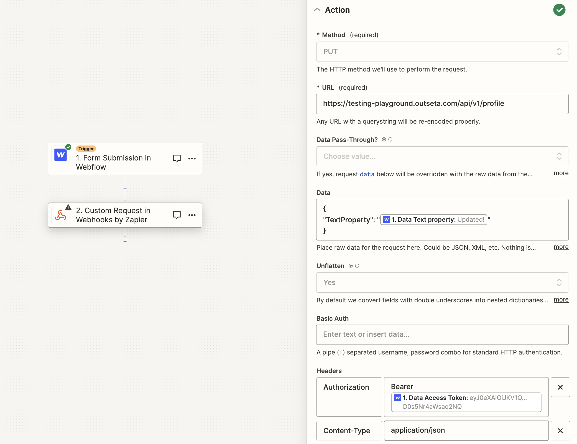Select second Unflatten radio option
Viewport: 577px width, 444px height.
(x=357, y=266)
